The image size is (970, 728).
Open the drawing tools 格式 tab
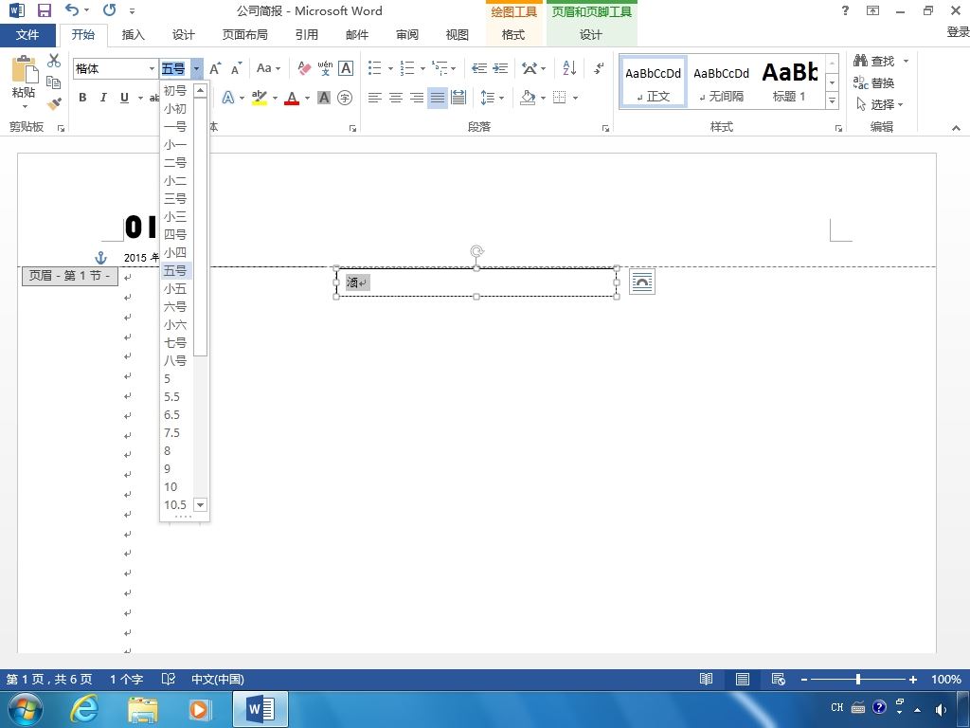[x=513, y=35]
